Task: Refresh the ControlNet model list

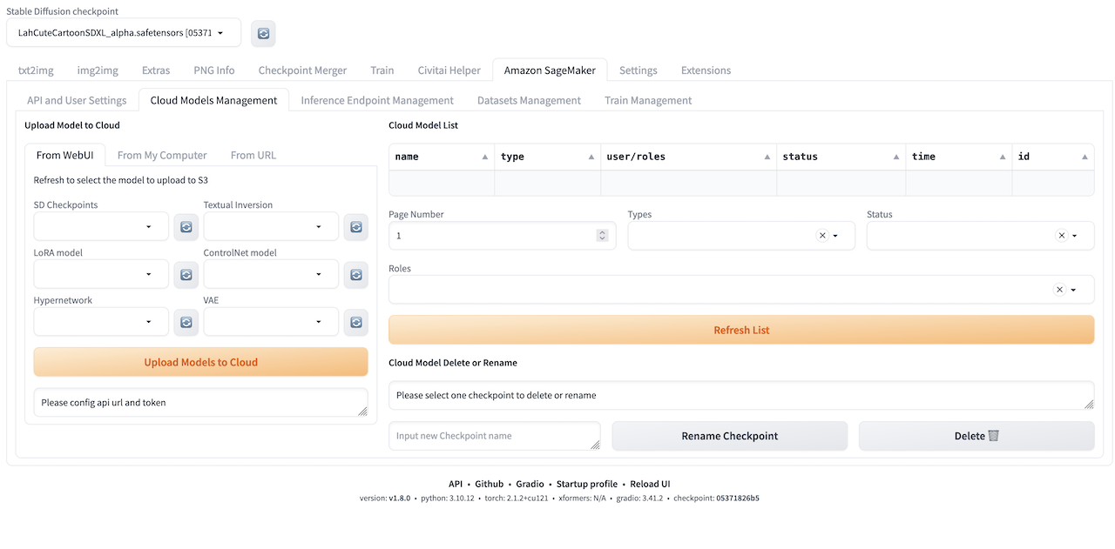Action: (355, 275)
